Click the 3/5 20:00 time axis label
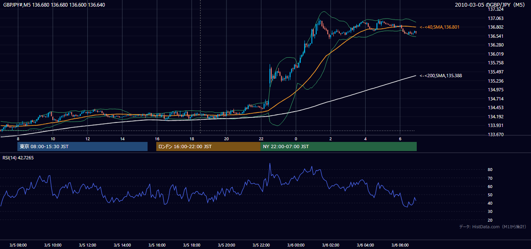The width and height of the screenshot is (531, 249). click(226, 245)
